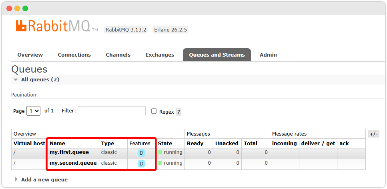Screen dimensions: 387x189
Task: Click the green running indicator for my.first.queue
Action: point(160,152)
